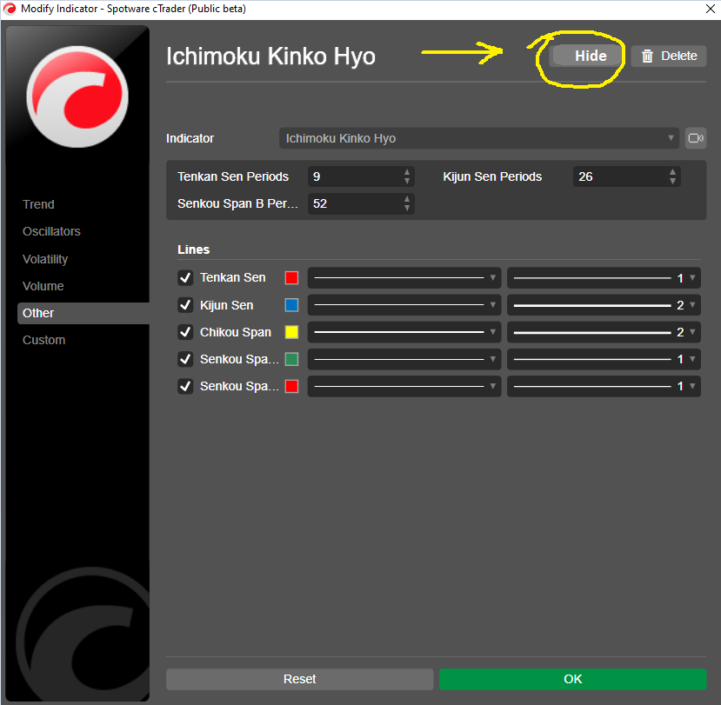This screenshot has width=721, height=705.
Task: Open the Custom indicators category
Action: coord(43,340)
